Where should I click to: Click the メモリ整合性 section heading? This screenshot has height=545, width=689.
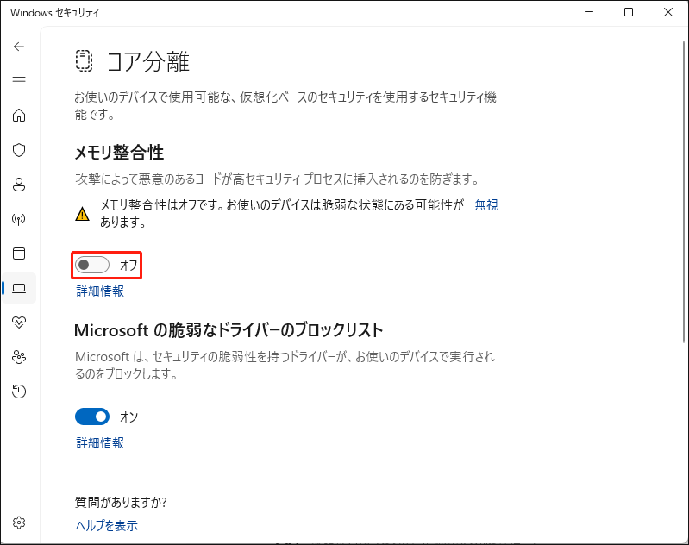click(119, 153)
